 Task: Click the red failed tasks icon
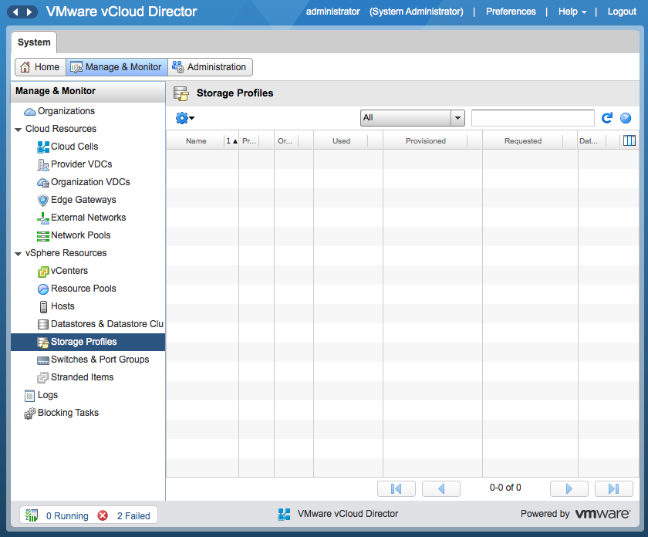(x=103, y=515)
